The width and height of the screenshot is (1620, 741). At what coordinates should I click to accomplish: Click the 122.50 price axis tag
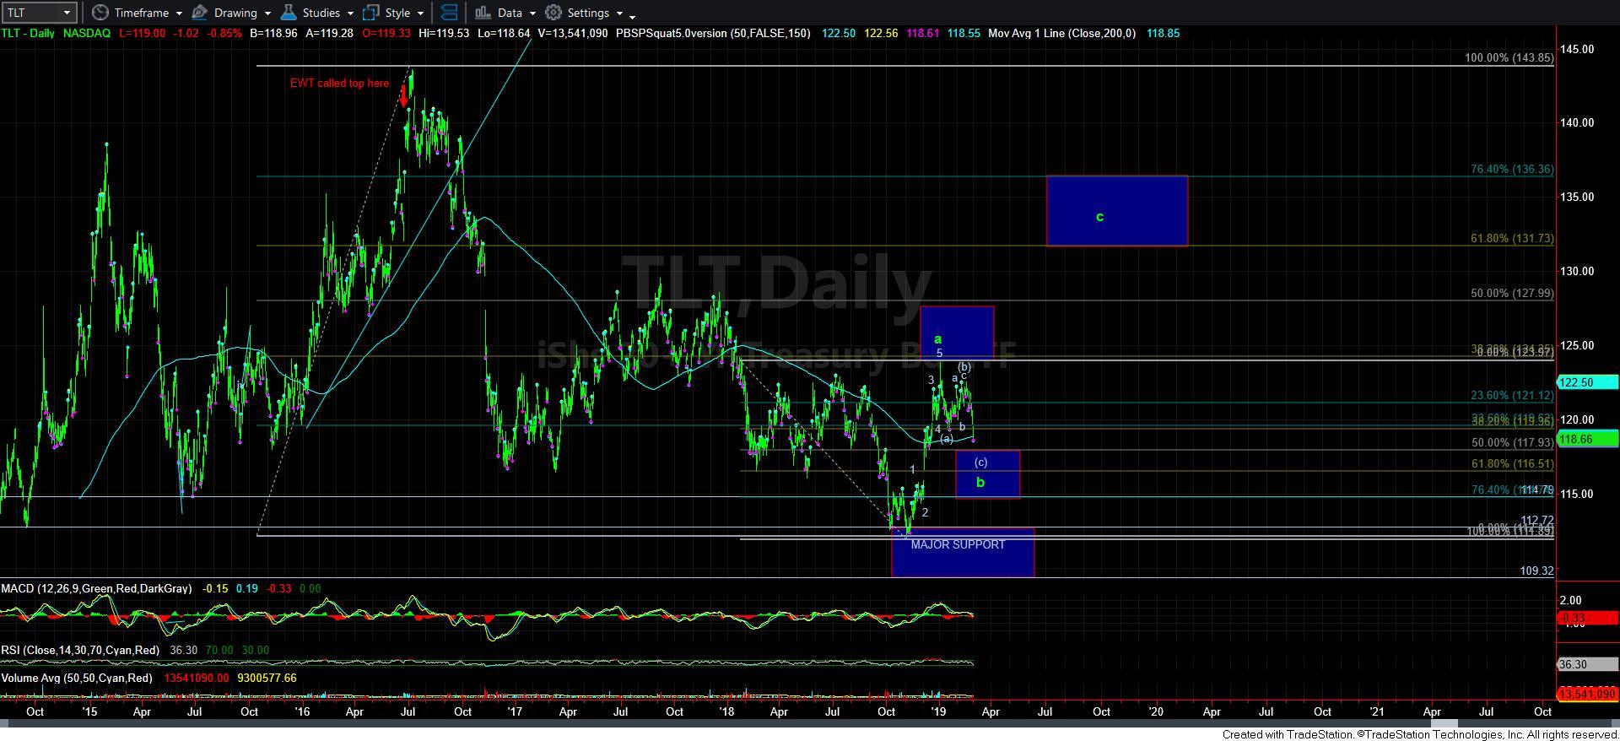[x=1588, y=382]
